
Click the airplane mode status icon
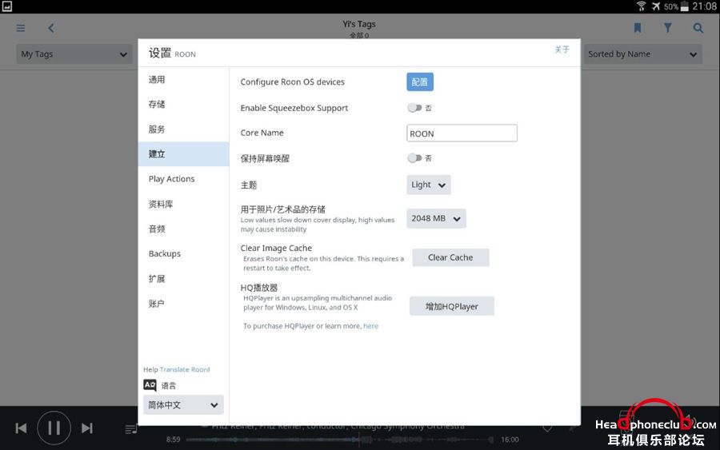(x=656, y=6)
